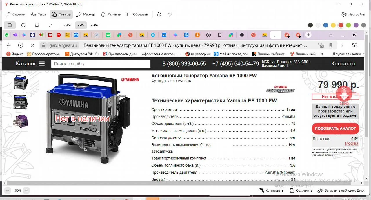The image size is (371, 200).
Task: Choose the circle shape
Action: pos(23,25)
